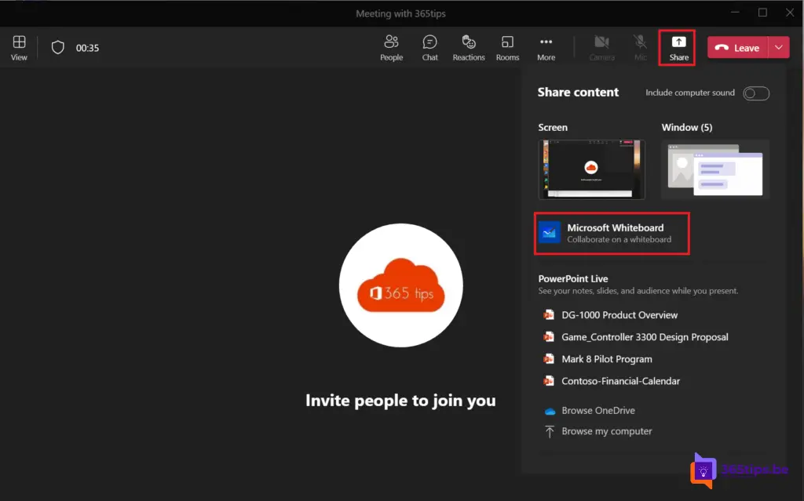This screenshot has height=501, width=804.
Task: Toggle Include computer sound switch
Action: click(756, 93)
